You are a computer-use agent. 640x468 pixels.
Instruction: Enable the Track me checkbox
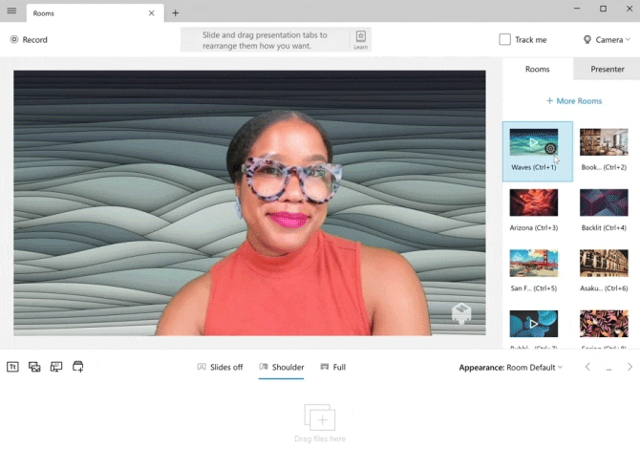point(505,39)
